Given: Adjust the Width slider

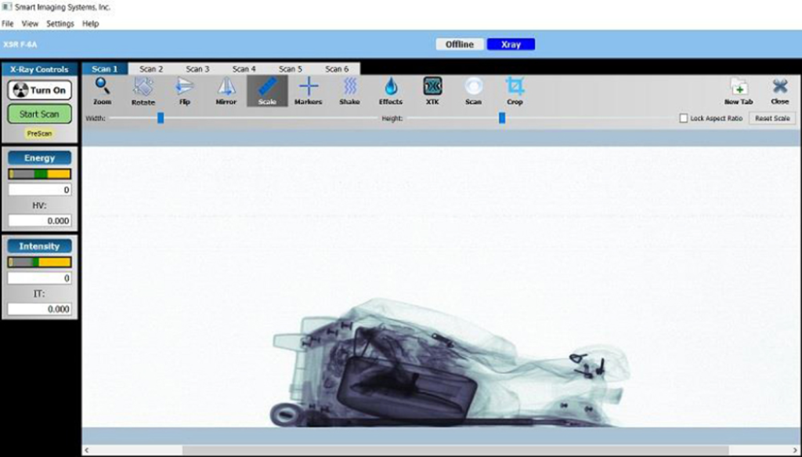Looking at the screenshot, I should coord(161,118).
